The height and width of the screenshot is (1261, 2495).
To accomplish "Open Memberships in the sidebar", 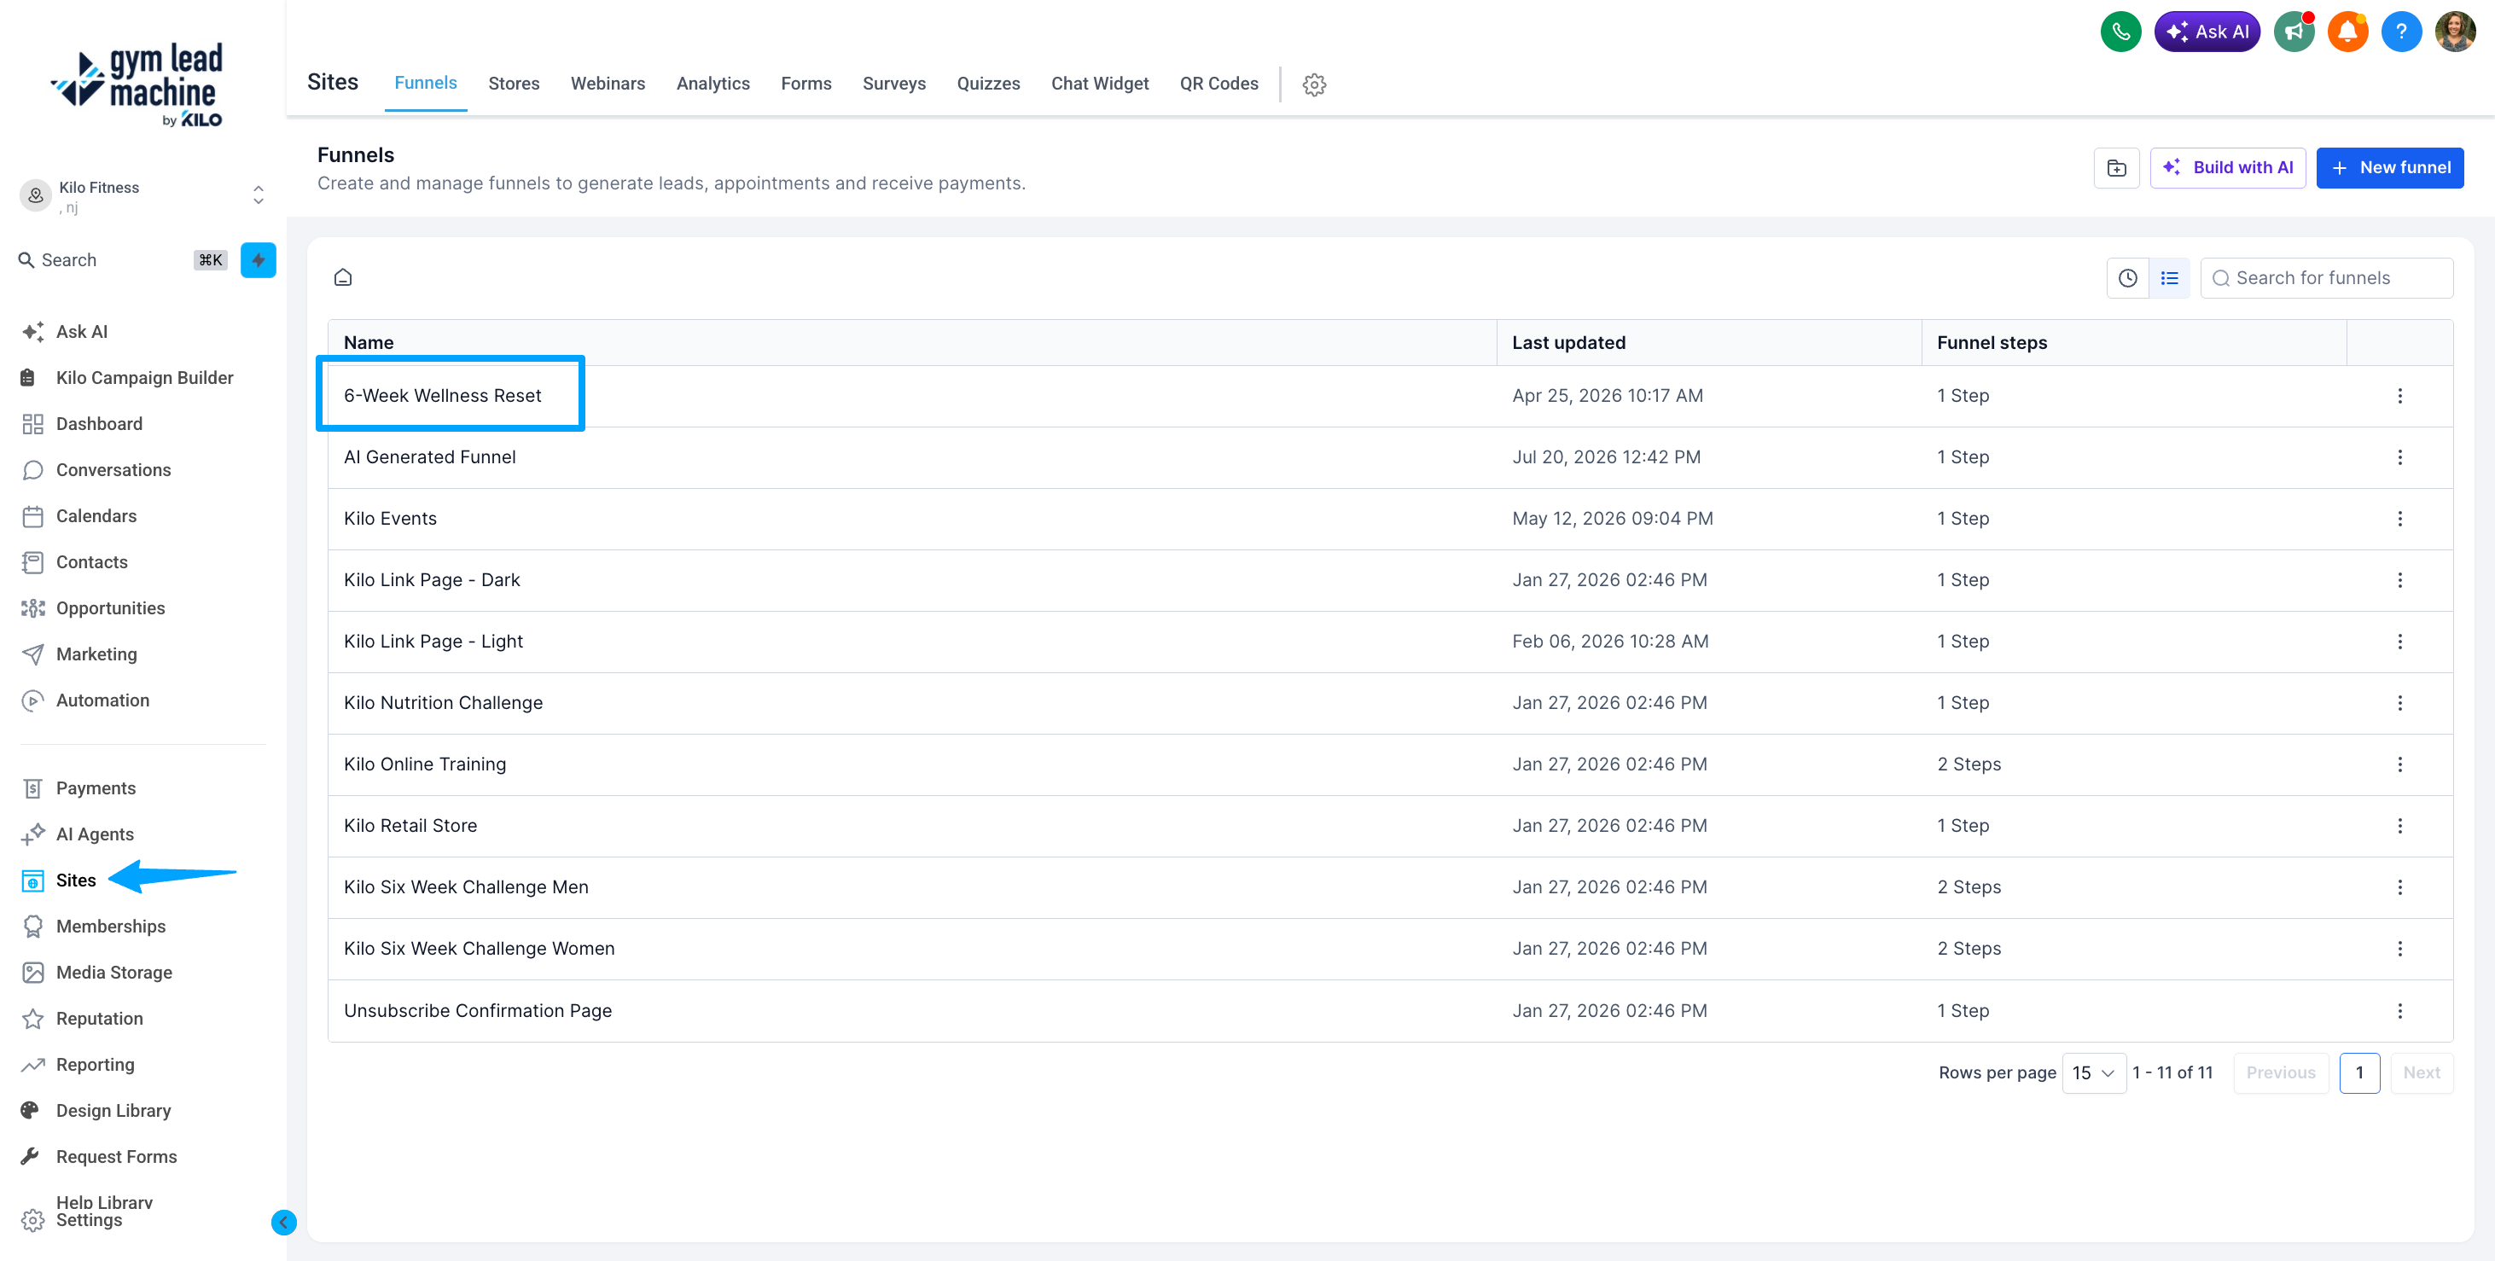I will pyautogui.click(x=110, y=927).
